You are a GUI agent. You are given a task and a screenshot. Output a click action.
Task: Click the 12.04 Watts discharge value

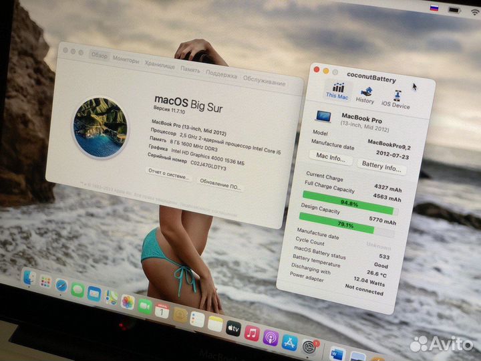(x=369, y=281)
